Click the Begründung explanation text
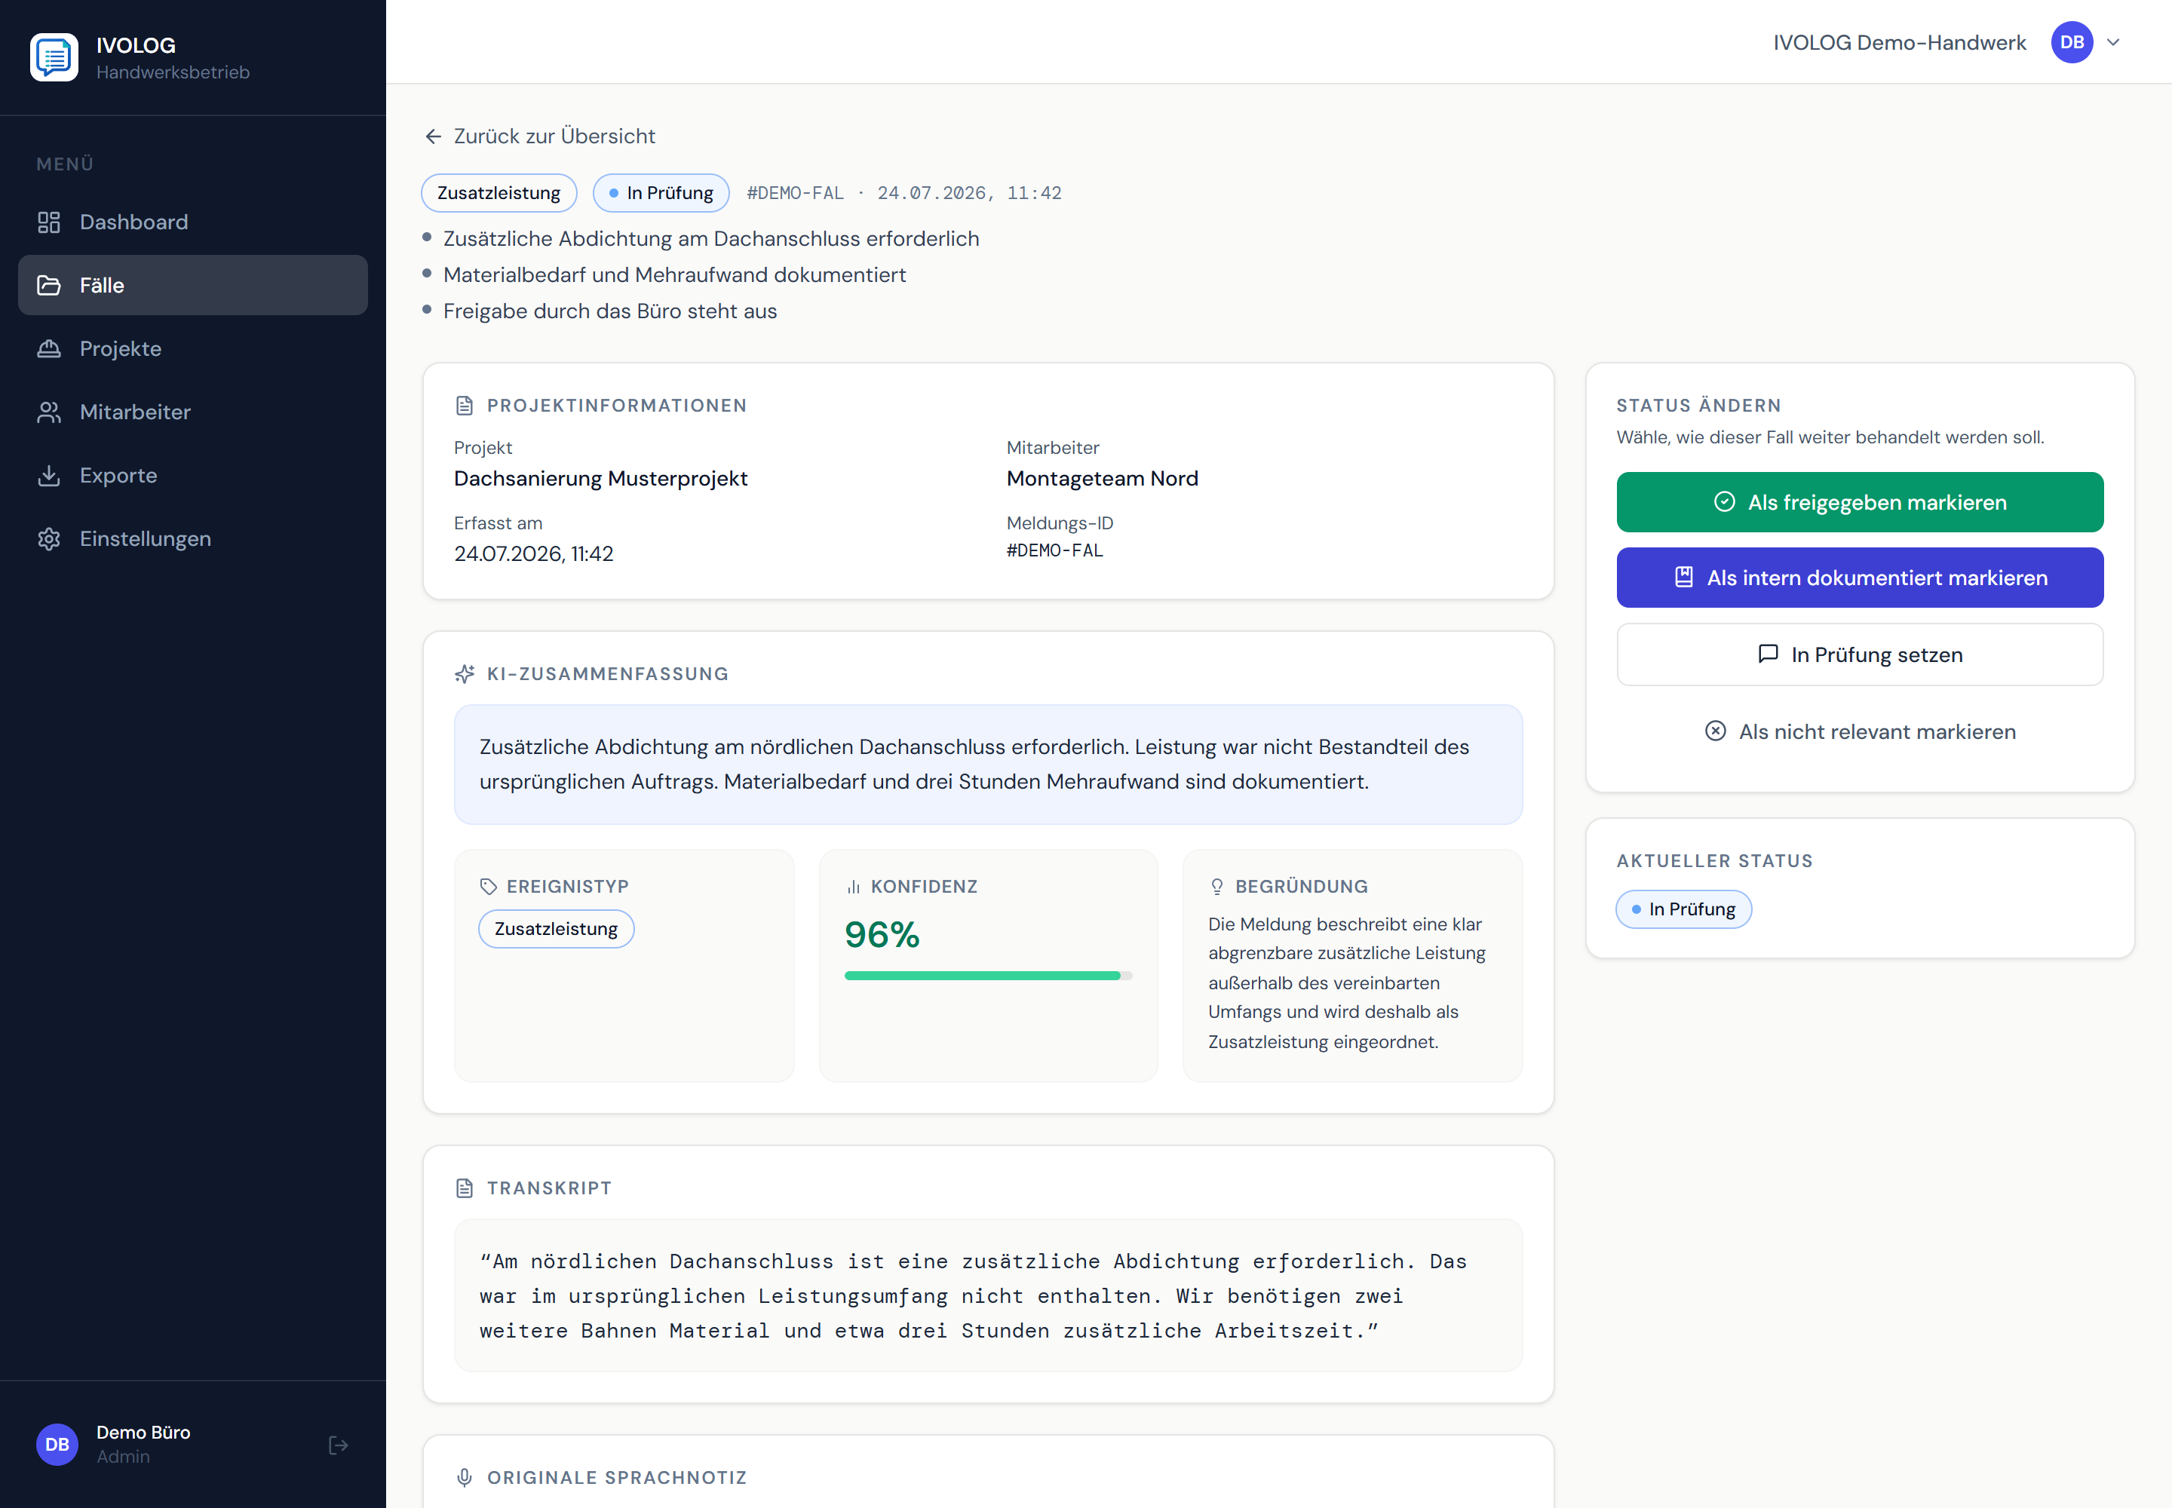 tap(1346, 982)
